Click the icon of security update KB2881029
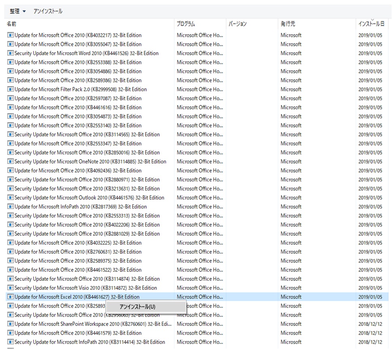The height and width of the screenshot is (349, 392). point(11,233)
